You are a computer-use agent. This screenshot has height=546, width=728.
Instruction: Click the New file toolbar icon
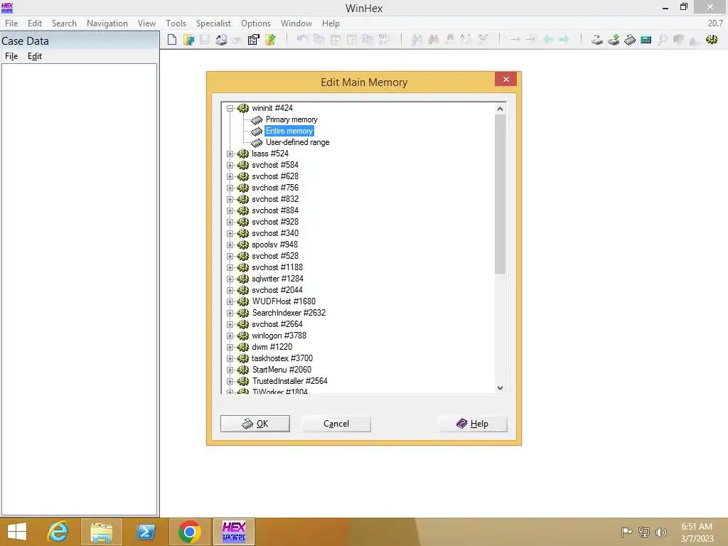(172, 40)
